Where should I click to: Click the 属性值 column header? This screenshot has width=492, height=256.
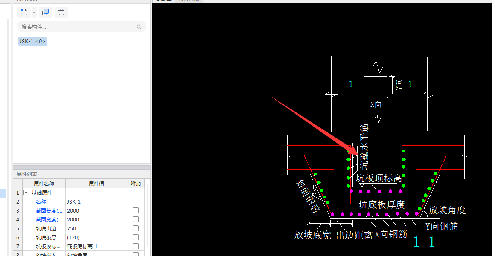click(96, 184)
